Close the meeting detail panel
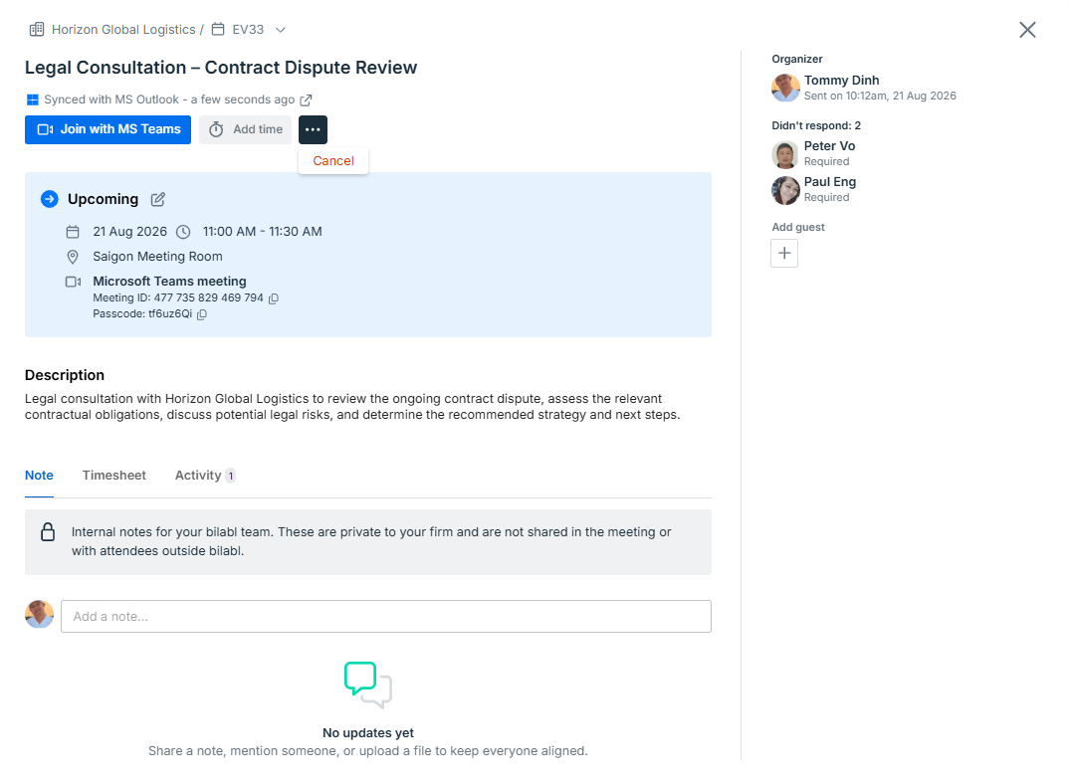The image size is (1070, 784). (1027, 29)
